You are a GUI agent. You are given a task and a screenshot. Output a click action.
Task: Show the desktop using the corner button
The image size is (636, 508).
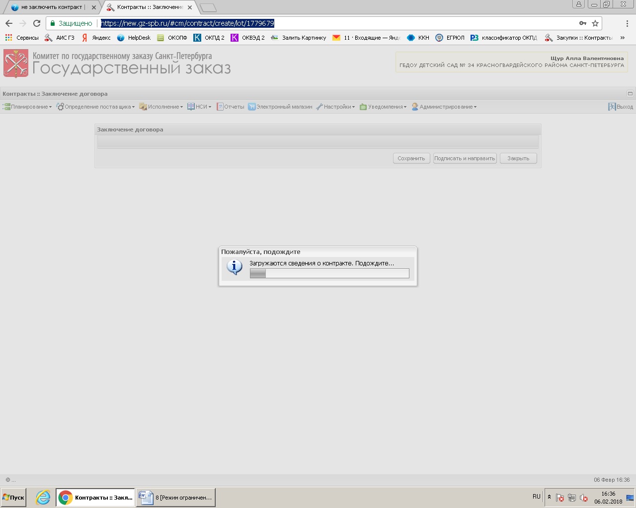tap(631, 498)
